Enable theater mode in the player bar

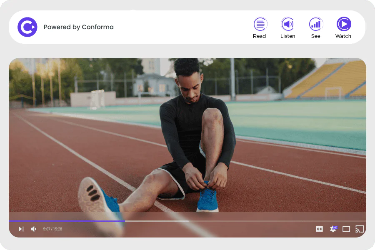pos(346,229)
